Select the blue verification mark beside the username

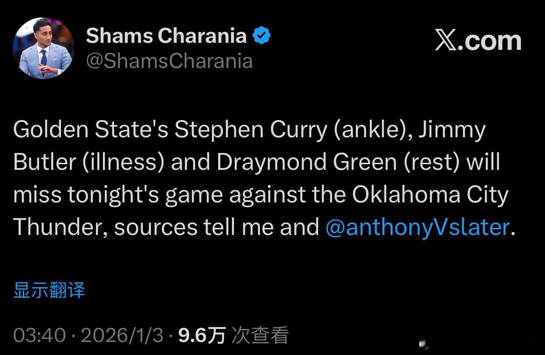[x=262, y=34]
